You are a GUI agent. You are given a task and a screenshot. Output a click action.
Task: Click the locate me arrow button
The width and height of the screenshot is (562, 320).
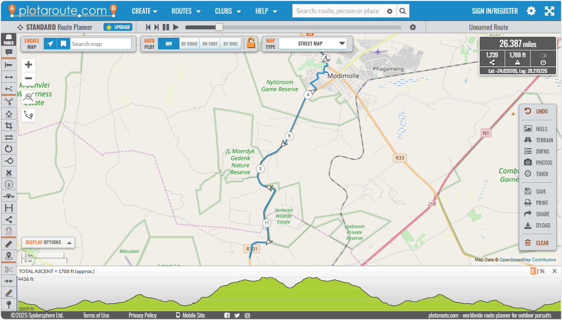pyautogui.click(x=50, y=44)
